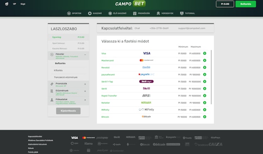
Task: Click the green arrow for Bitcoin
Action: [205, 117]
